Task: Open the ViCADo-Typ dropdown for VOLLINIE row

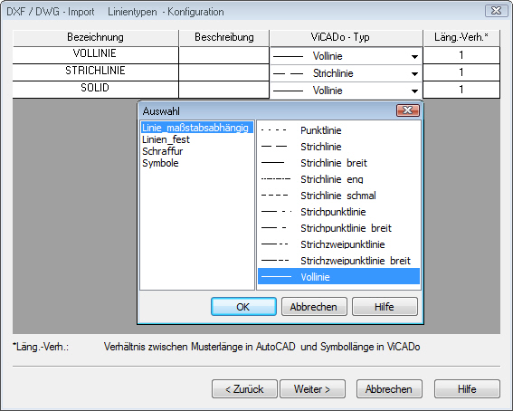Action: 414,57
